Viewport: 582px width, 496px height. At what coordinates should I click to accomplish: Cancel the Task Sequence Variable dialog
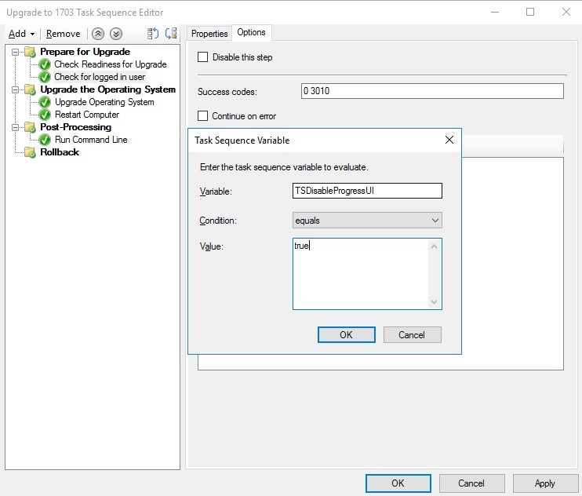tap(412, 335)
